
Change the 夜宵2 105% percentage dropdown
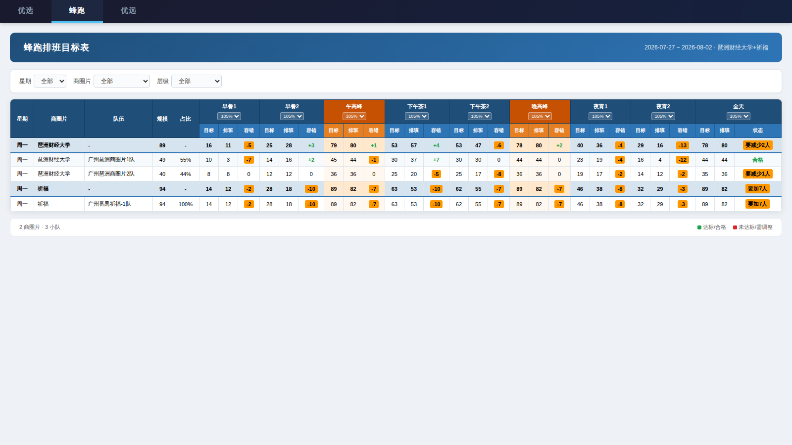(663, 116)
